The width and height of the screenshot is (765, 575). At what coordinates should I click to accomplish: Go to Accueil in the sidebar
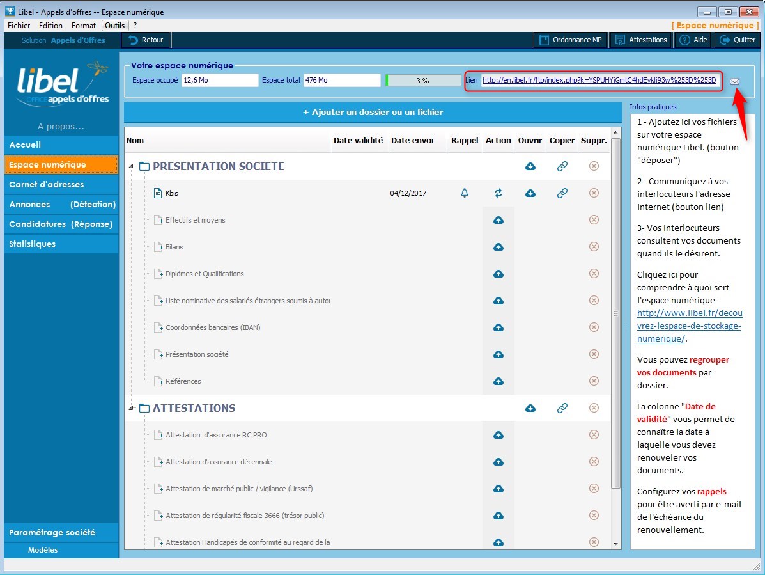click(x=61, y=145)
